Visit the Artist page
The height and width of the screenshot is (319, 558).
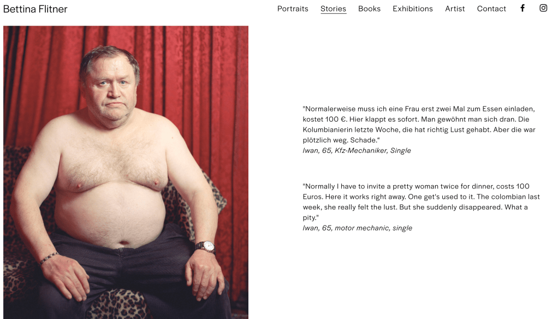click(x=455, y=9)
